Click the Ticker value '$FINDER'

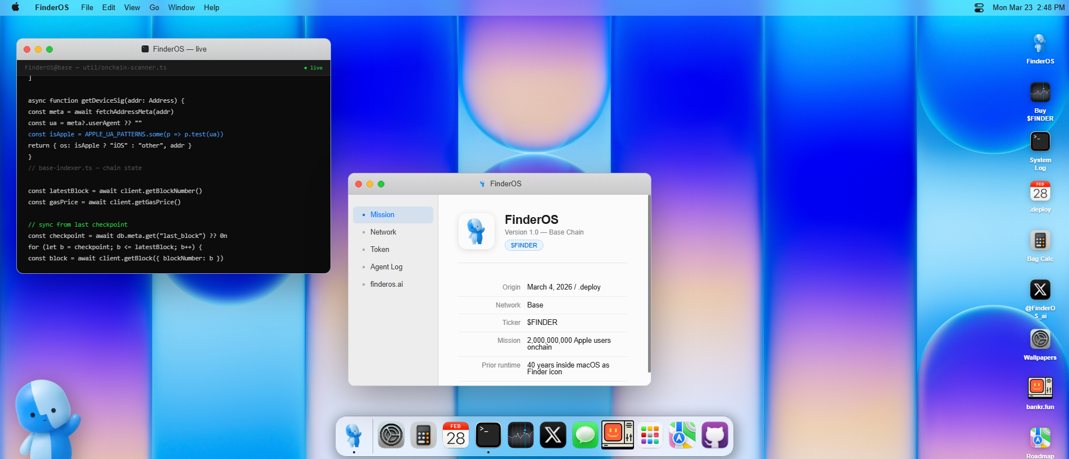pyautogui.click(x=542, y=323)
